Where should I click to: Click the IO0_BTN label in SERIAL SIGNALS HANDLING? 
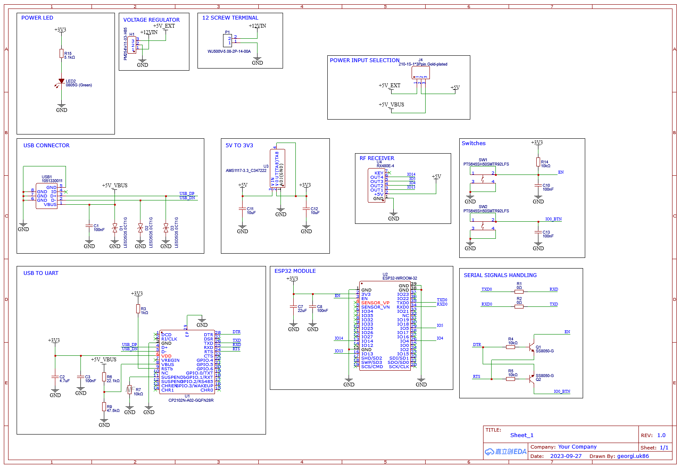(562, 392)
